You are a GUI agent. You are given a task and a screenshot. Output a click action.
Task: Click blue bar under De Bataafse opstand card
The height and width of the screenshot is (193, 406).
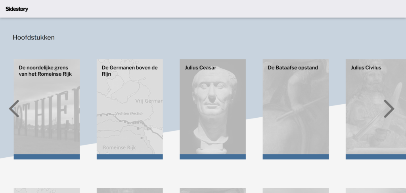point(295,157)
